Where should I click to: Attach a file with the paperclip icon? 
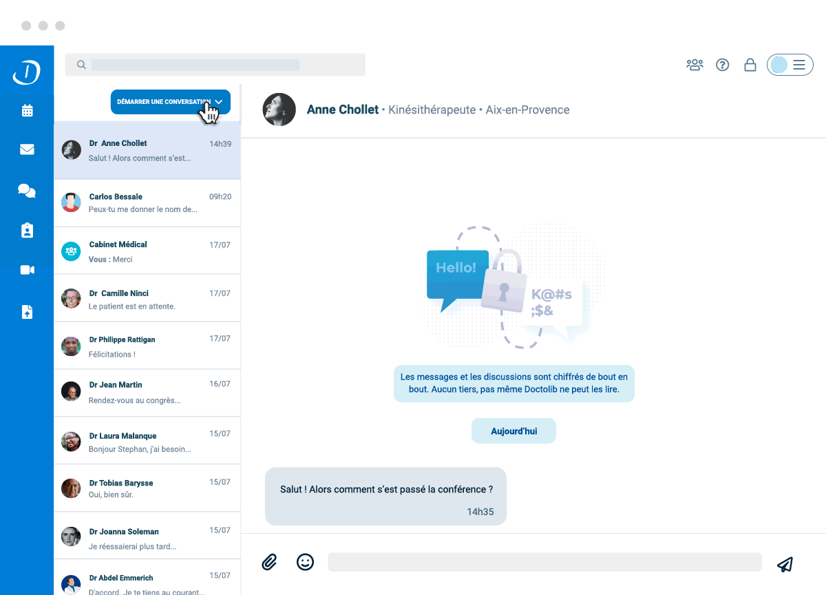(269, 562)
